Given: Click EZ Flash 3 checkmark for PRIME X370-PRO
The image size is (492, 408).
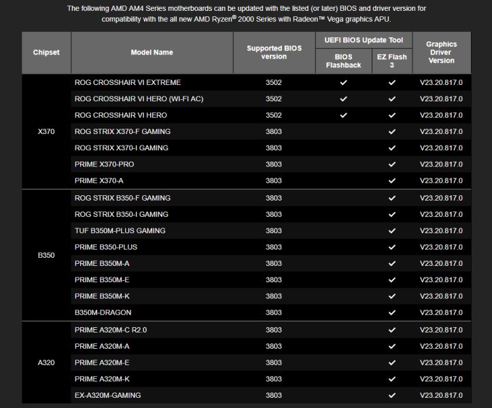Looking at the screenshot, I should [x=392, y=164].
